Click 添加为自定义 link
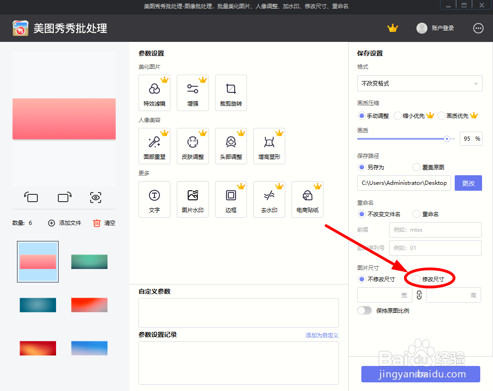The height and width of the screenshot is (391, 493). [322, 335]
